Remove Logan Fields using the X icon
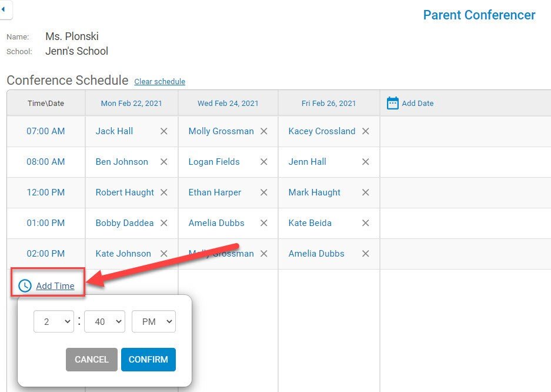The image size is (551, 392). click(264, 162)
